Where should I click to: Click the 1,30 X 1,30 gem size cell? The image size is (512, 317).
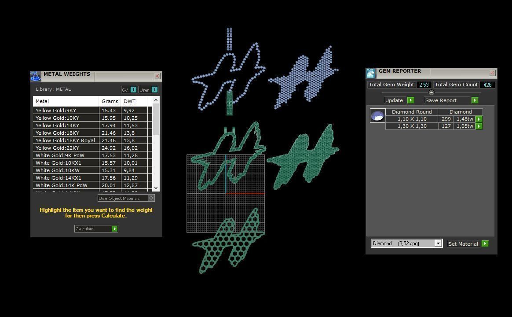[x=412, y=126]
